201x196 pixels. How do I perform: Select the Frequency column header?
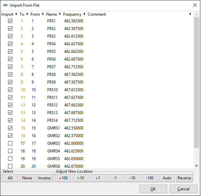pyautogui.click(x=72, y=14)
